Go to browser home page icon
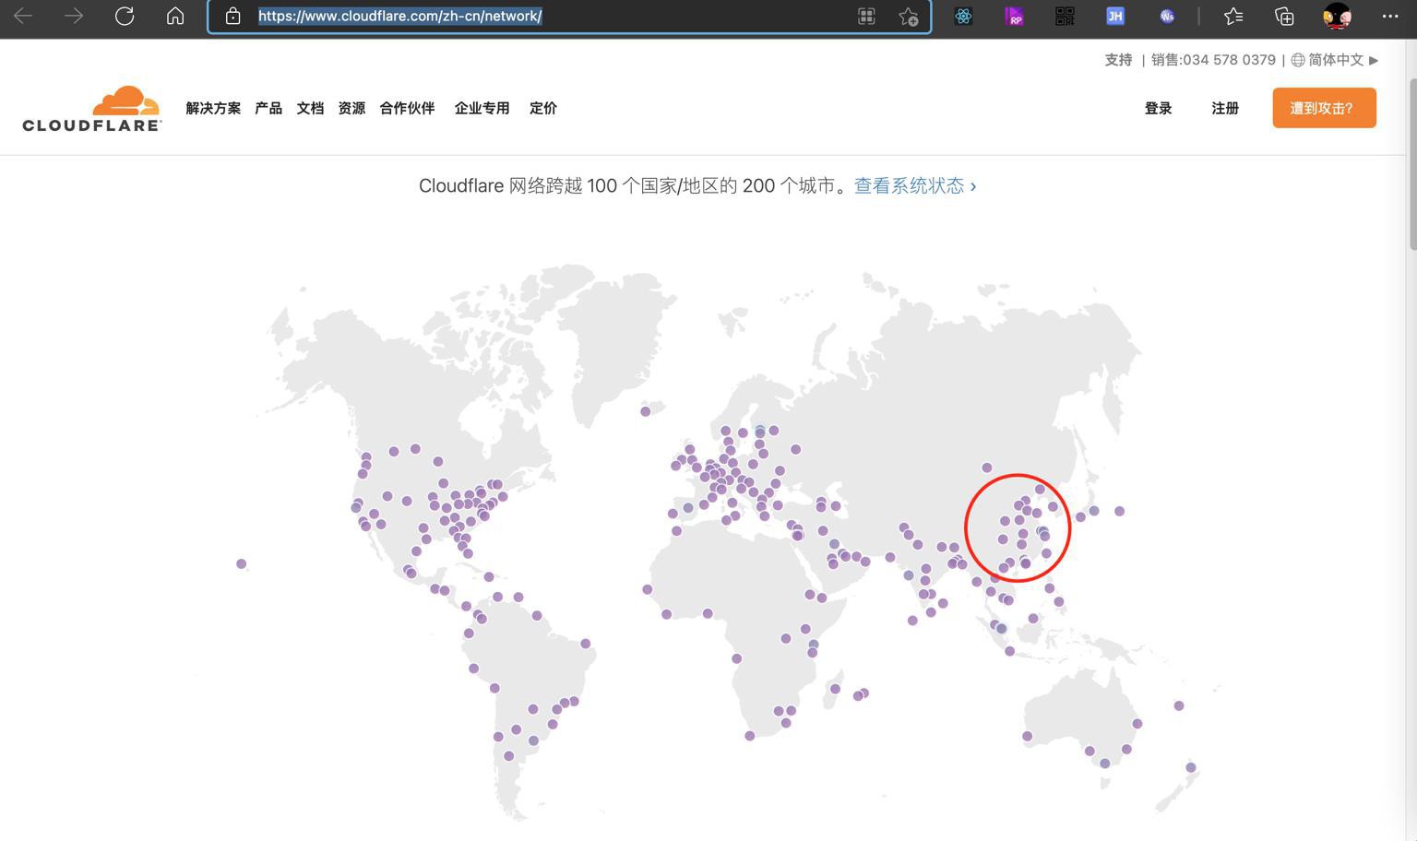 tap(175, 16)
